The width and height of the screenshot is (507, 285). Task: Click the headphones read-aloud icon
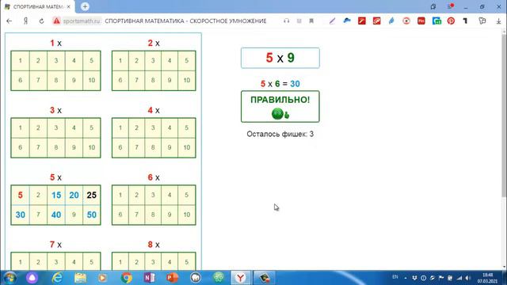point(286,21)
